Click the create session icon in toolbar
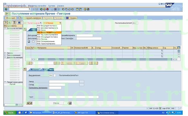This screenshot has width=188, height=116. (77, 9)
